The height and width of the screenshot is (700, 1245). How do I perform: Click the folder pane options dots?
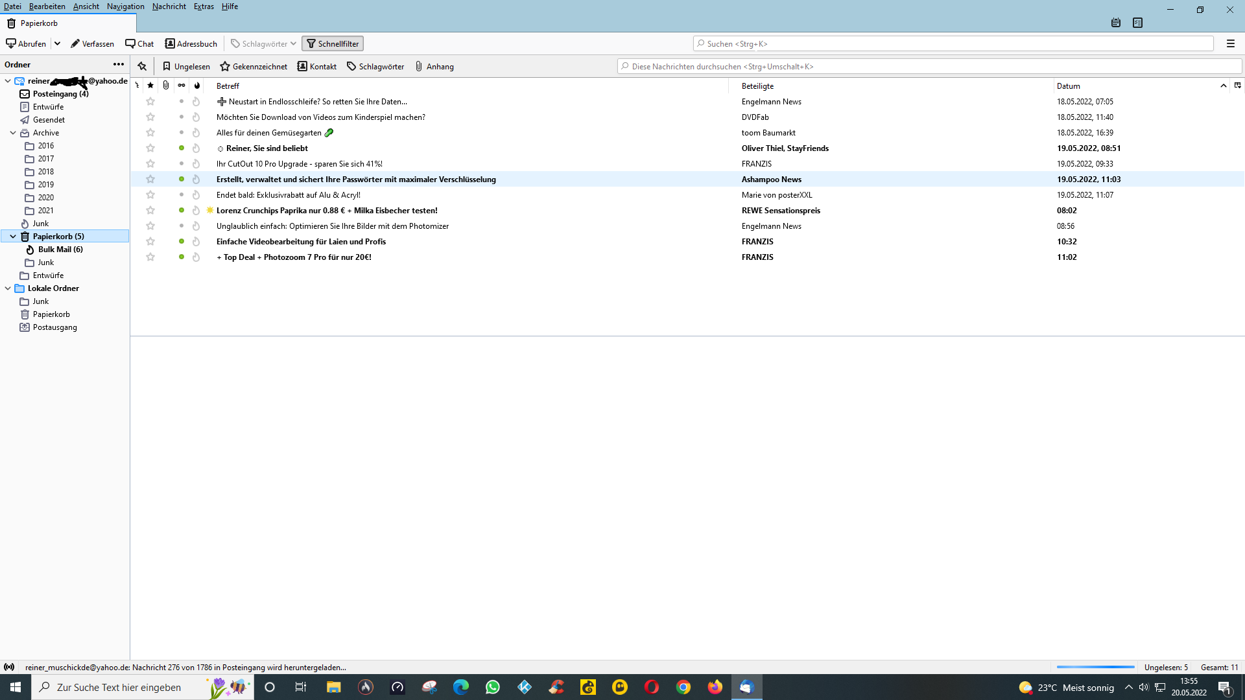click(119, 64)
